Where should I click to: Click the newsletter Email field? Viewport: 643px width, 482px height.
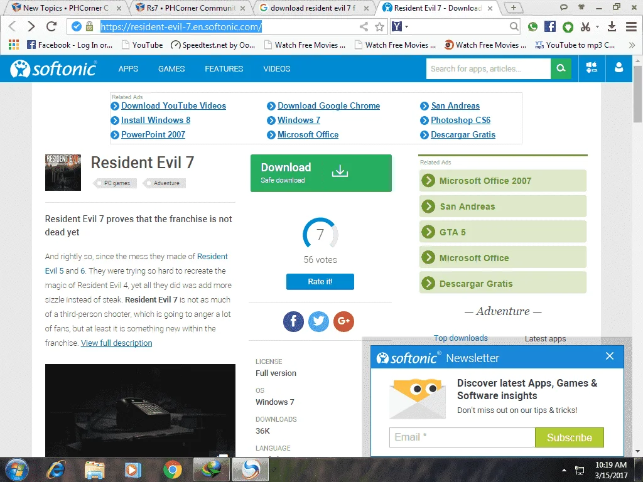coord(462,437)
